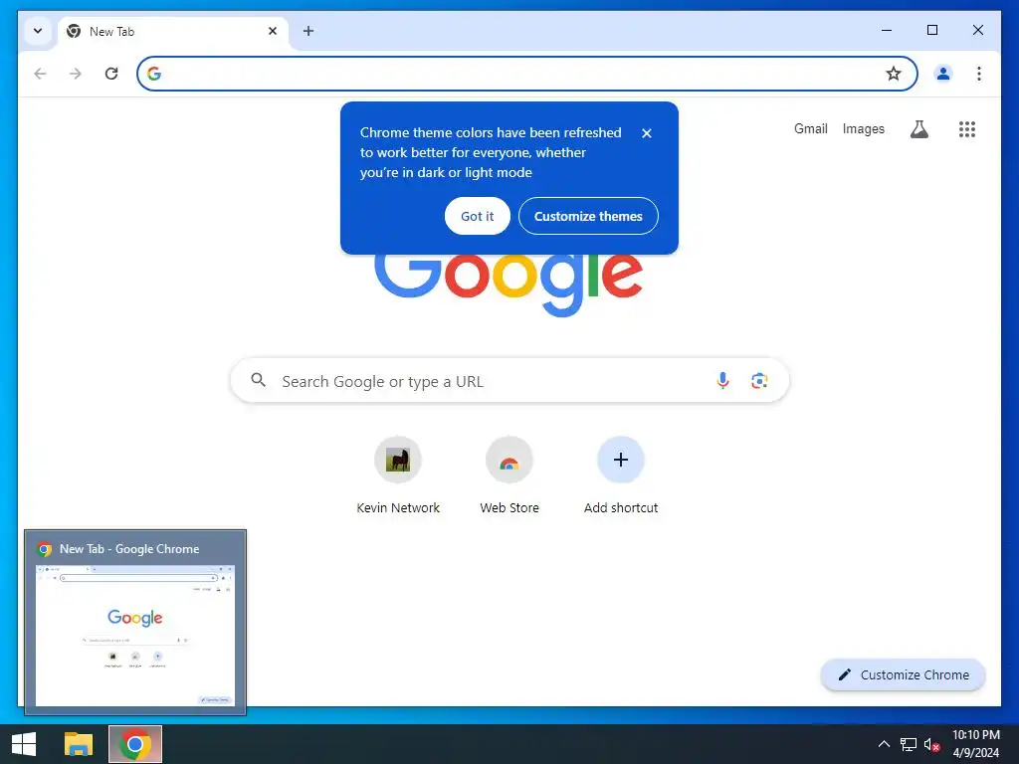This screenshot has width=1019, height=764.
Task: Open the tab search dropdown arrow
Action: [38, 31]
